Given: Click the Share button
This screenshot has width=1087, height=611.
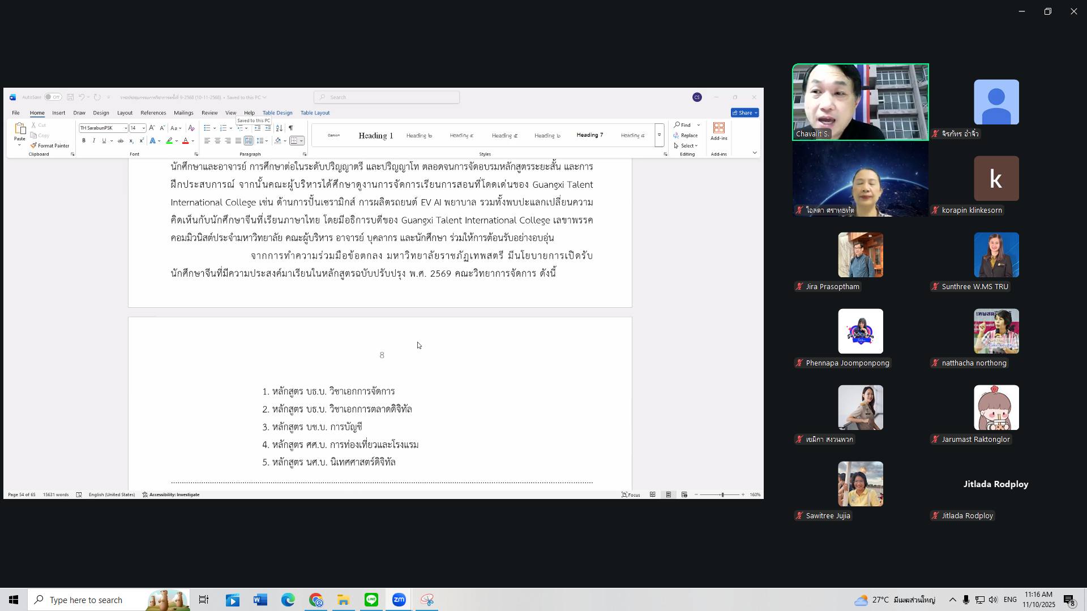Looking at the screenshot, I should (744, 113).
